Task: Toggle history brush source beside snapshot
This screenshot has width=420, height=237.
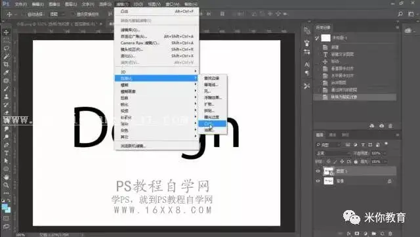Action: point(318,38)
